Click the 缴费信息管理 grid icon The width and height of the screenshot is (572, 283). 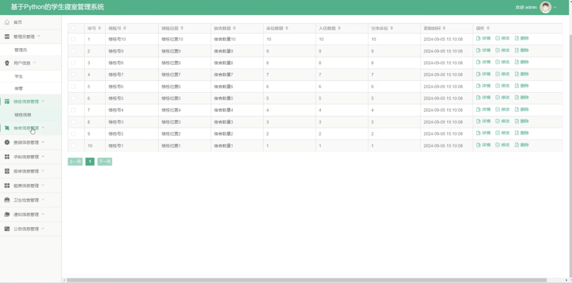(x=7, y=186)
